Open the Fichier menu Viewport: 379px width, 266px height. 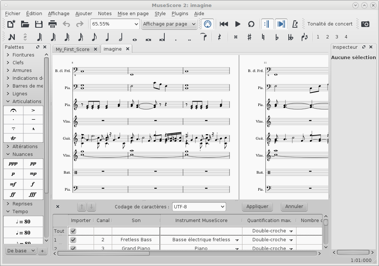point(13,14)
